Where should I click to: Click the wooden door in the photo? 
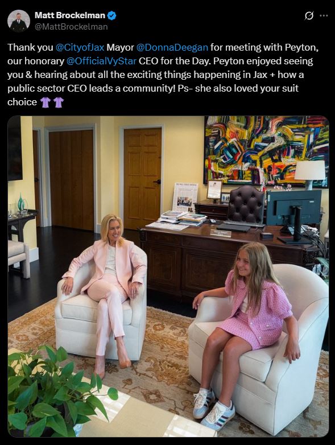point(142,178)
